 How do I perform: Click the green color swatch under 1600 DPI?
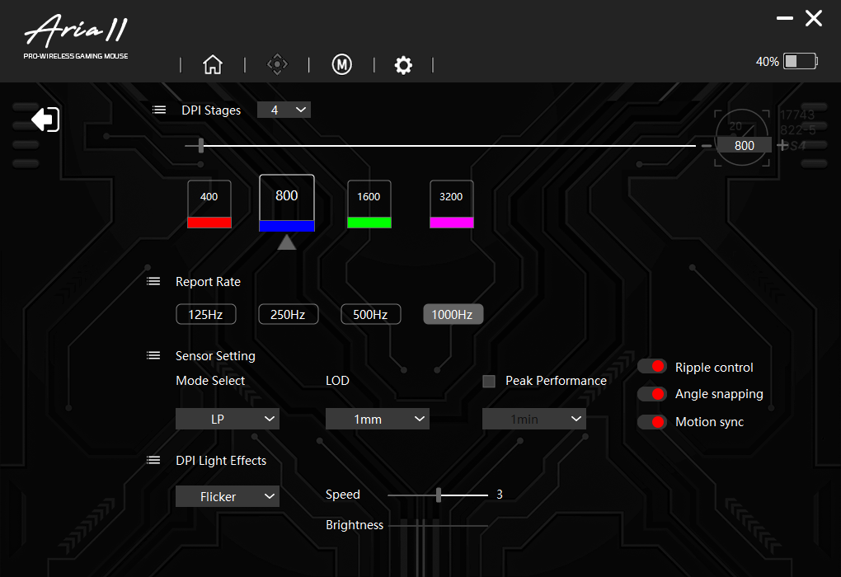pos(369,222)
